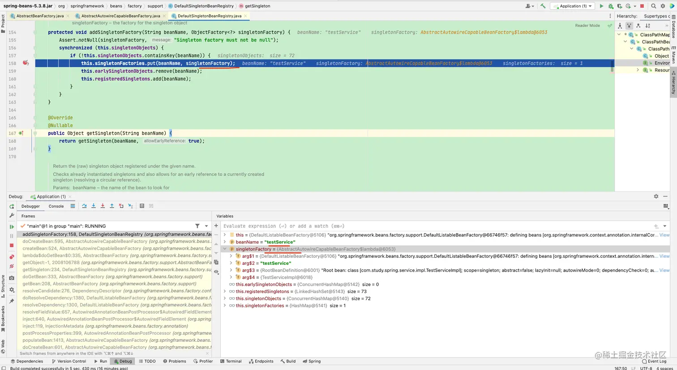Toggle Reader Mode in the editor

click(587, 26)
